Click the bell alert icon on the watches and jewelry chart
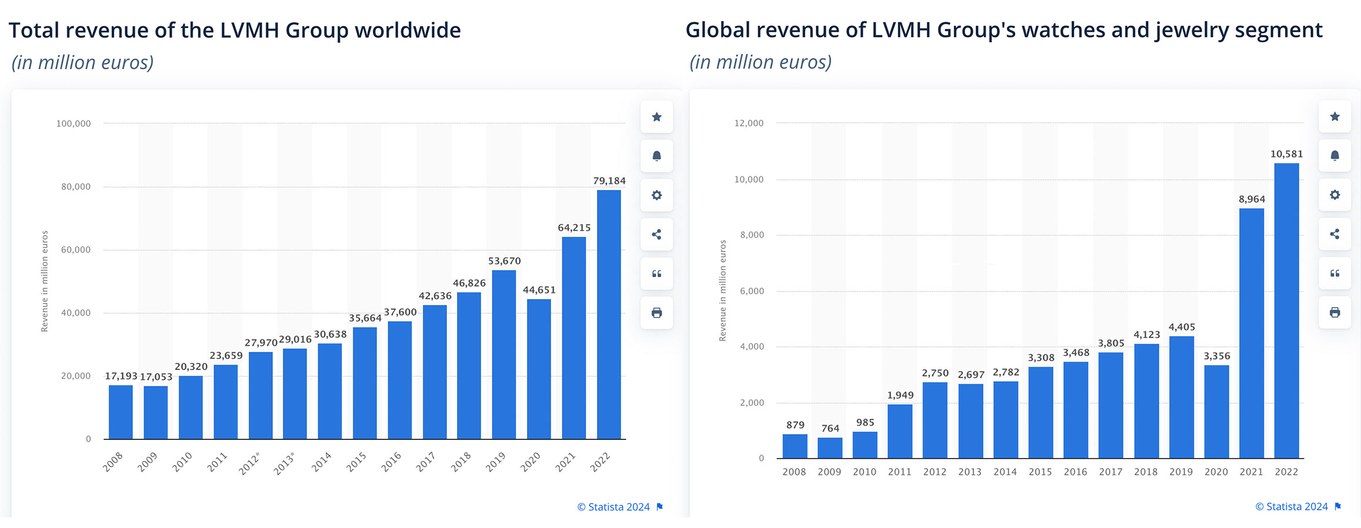1361x528 pixels. coord(1335,156)
